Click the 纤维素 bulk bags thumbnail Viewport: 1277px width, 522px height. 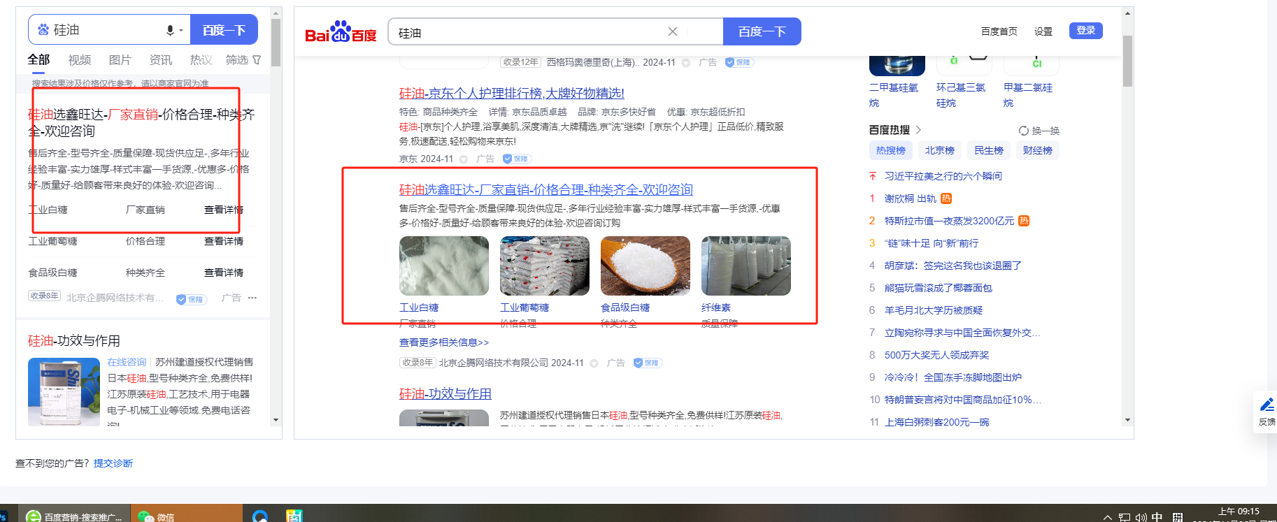click(746, 266)
